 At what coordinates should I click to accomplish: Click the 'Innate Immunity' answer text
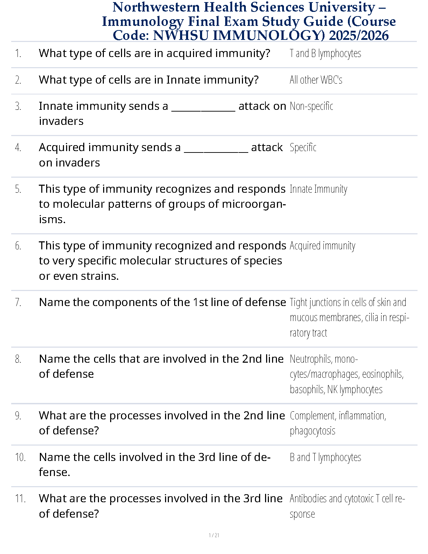pos(318,189)
